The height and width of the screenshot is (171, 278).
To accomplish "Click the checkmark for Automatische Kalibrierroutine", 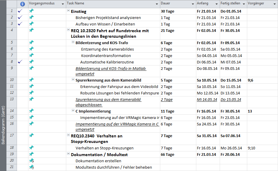I will pos(20,62).
